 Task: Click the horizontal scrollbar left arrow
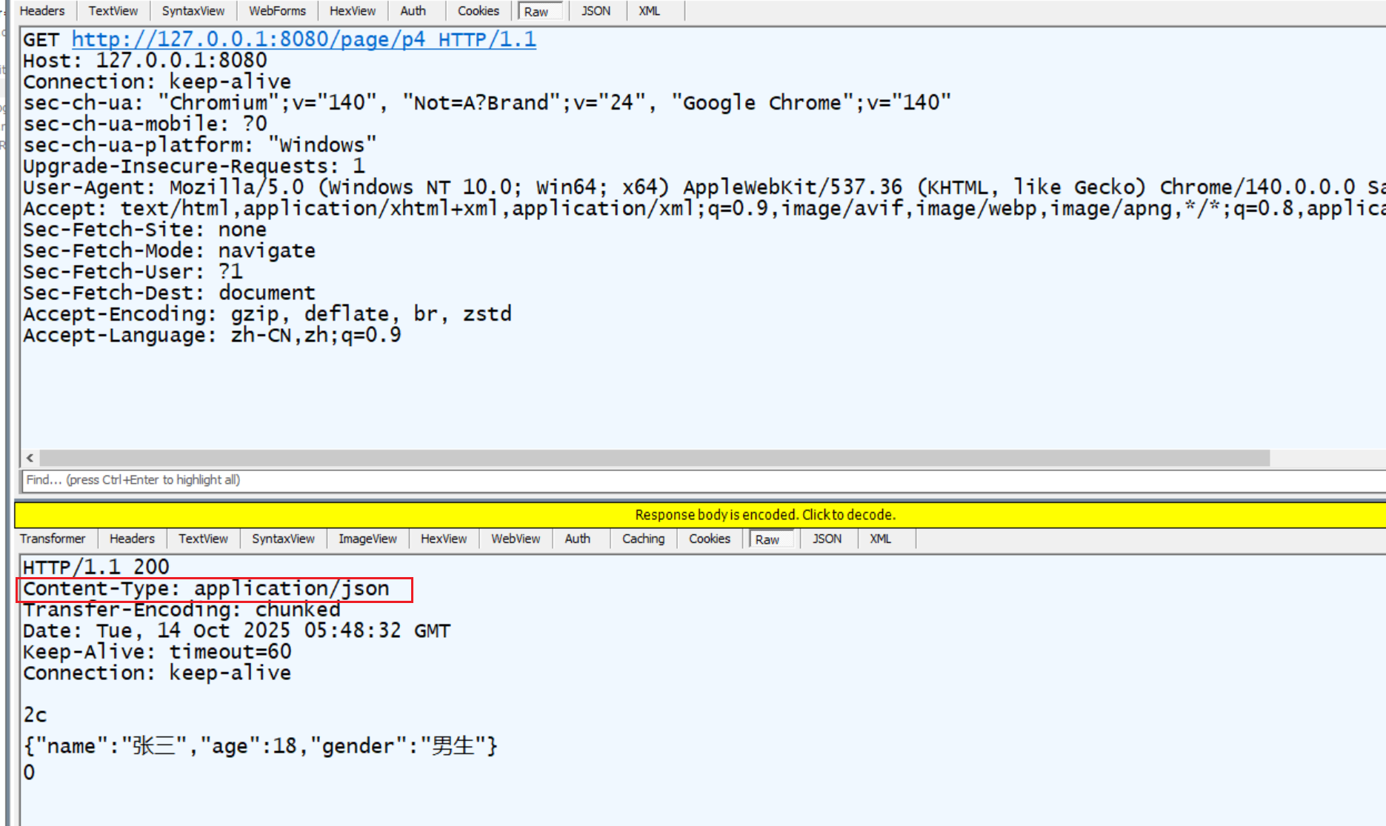pos(30,458)
